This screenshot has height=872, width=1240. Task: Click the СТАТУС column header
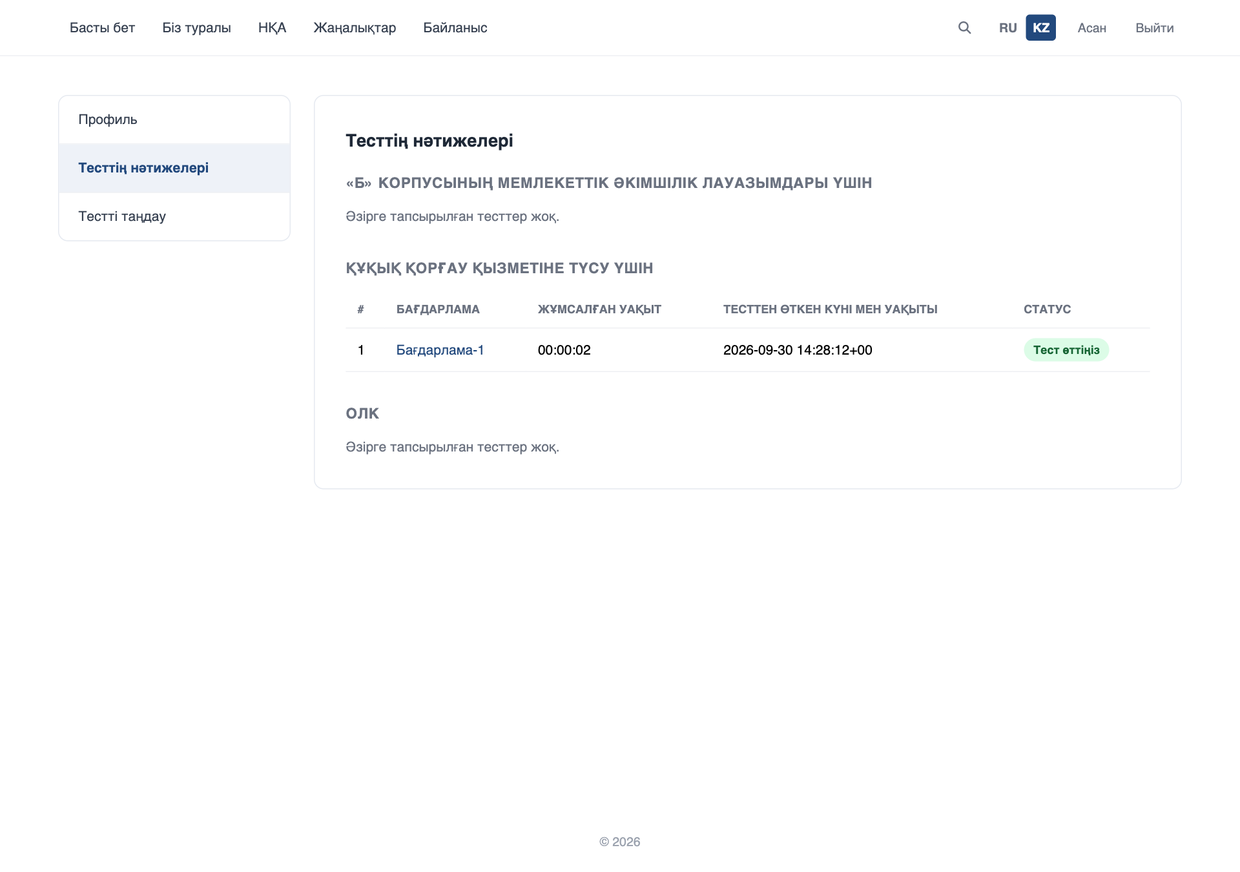click(x=1047, y=309)
